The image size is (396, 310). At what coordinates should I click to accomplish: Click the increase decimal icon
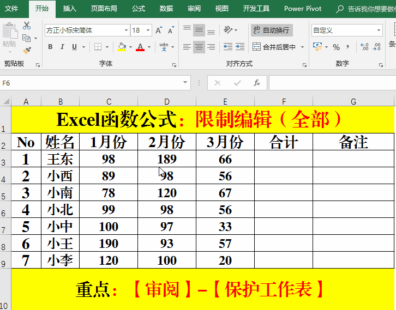(x=364, y=47)
